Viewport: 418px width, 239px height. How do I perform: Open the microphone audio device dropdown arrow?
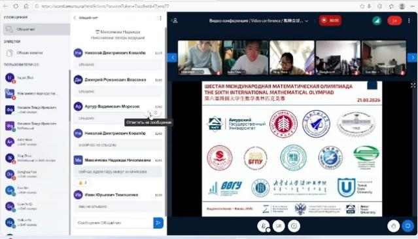[x=268, y=230]
